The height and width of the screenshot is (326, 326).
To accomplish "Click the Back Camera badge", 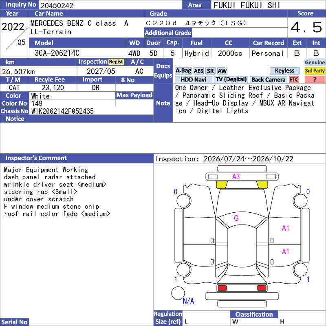I will tap(268, 79).
